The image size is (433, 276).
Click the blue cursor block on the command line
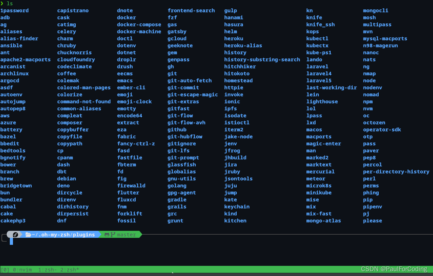[x=12, y=241]
